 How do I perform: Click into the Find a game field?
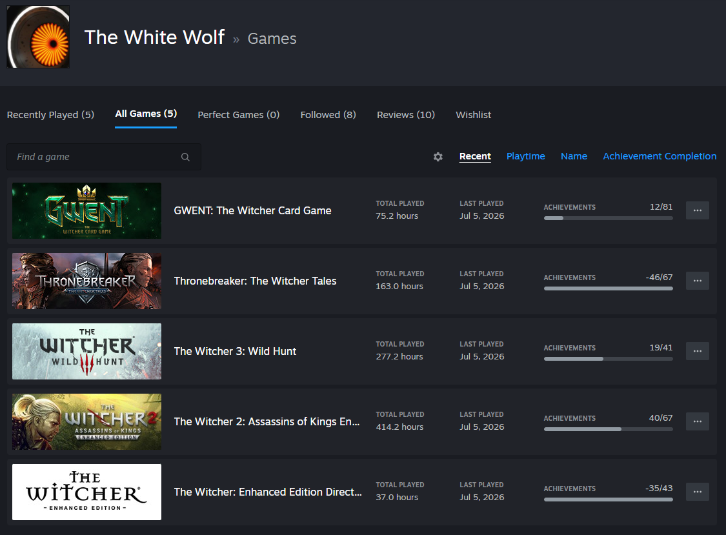click(x=104, y=157)
